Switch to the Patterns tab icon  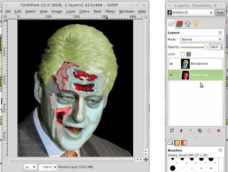tap(177, 143)
